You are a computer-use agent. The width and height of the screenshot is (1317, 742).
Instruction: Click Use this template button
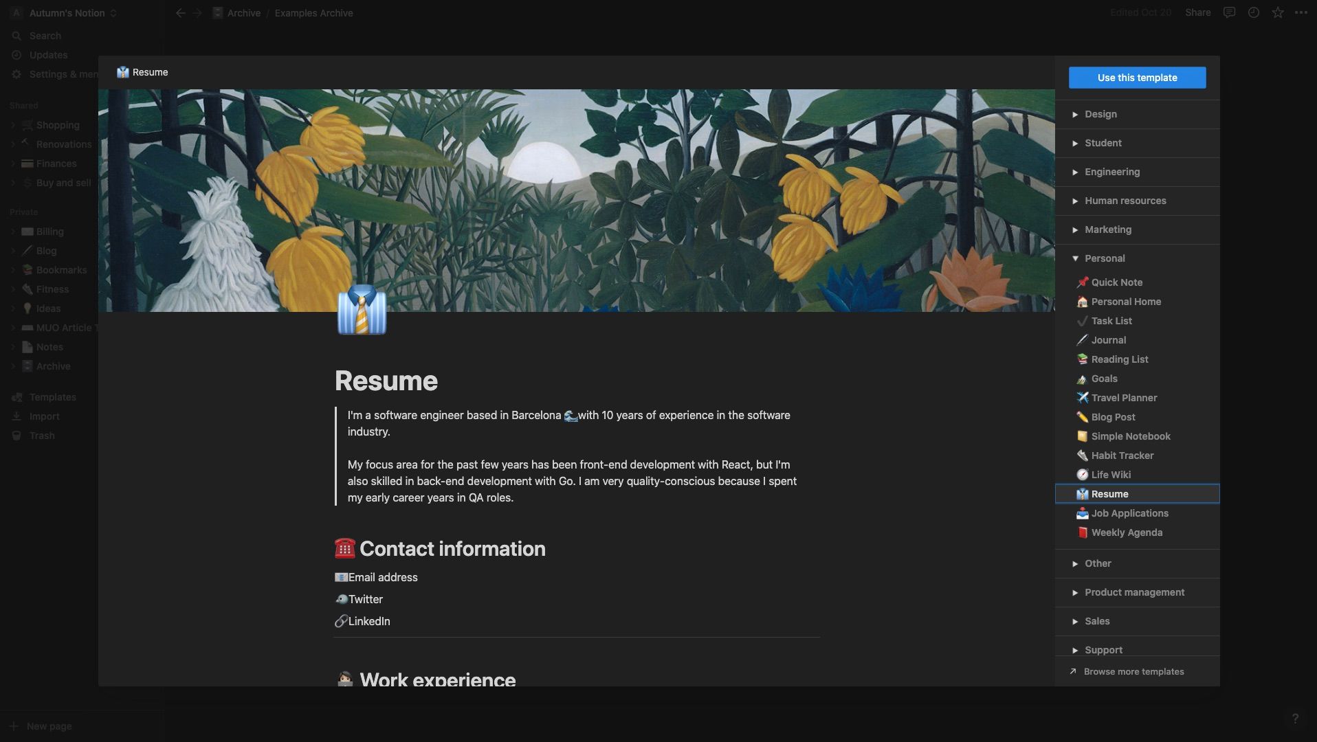tap(1137, 78)
